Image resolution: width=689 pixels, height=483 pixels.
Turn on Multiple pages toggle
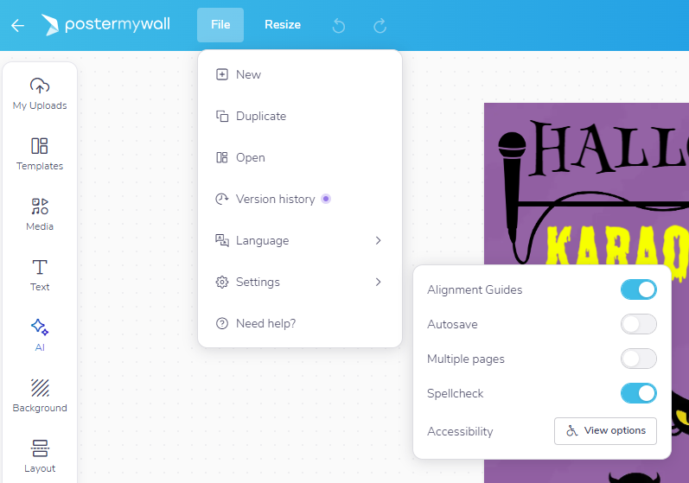coord(639,359)
